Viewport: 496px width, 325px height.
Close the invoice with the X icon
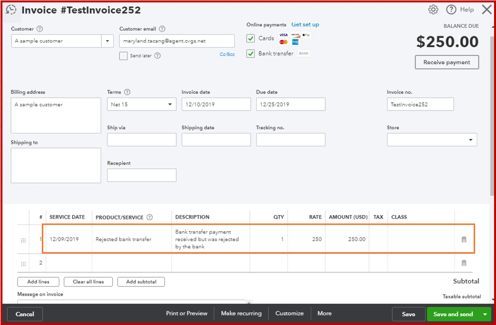487,10
